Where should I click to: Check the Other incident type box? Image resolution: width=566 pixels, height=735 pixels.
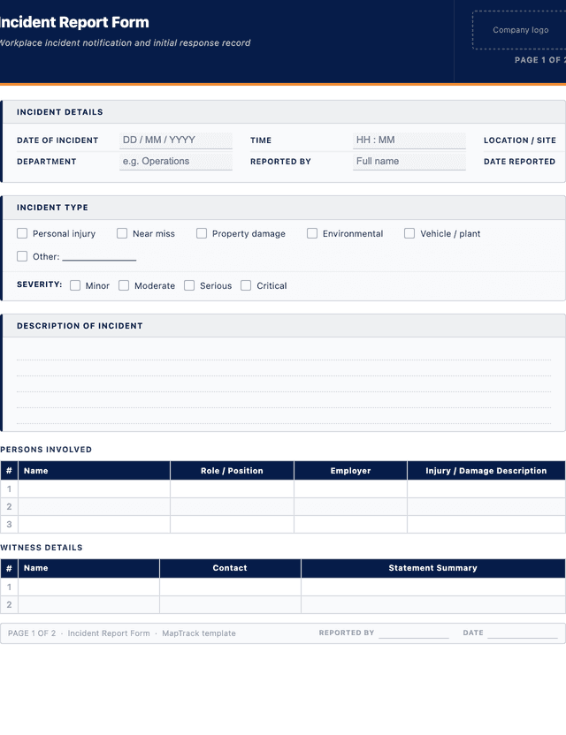(x=22, y=256)
